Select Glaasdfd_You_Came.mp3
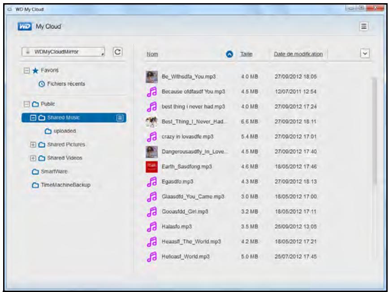The width and height of the screenshot is (389, 292). (x=193, y=196)
